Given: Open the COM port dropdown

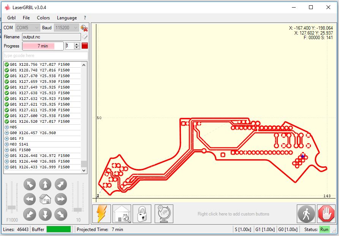Looking at the screenshot, I should [27, 28].
